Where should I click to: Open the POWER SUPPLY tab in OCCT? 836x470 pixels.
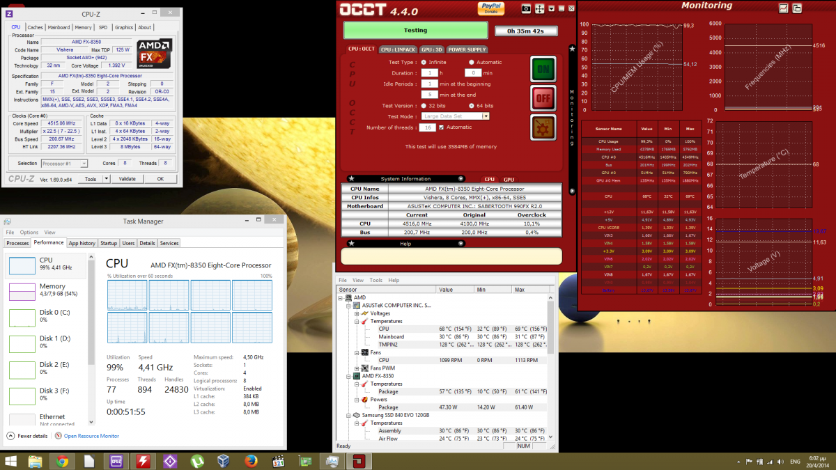467,49
